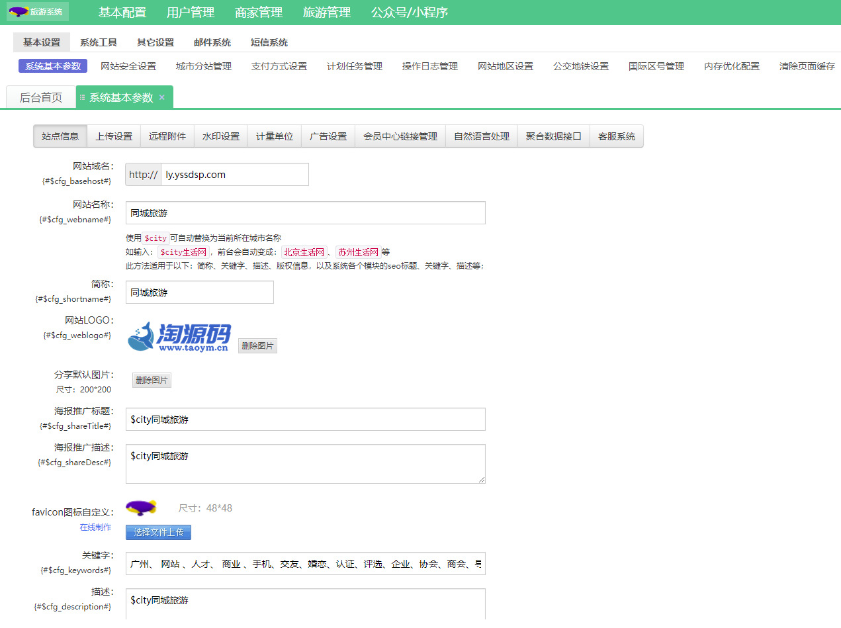Click the 海报推广描述 textarea
Viewport: 841px width, 628px height.
[306, 464]
